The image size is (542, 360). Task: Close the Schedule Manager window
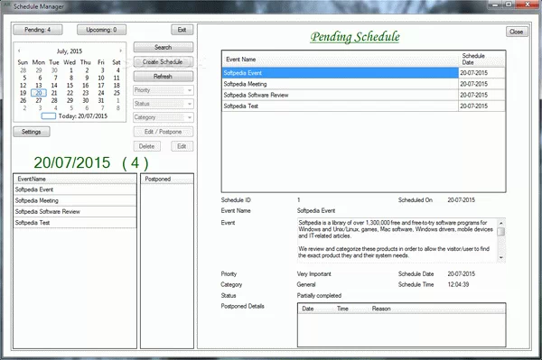(528, 5)
